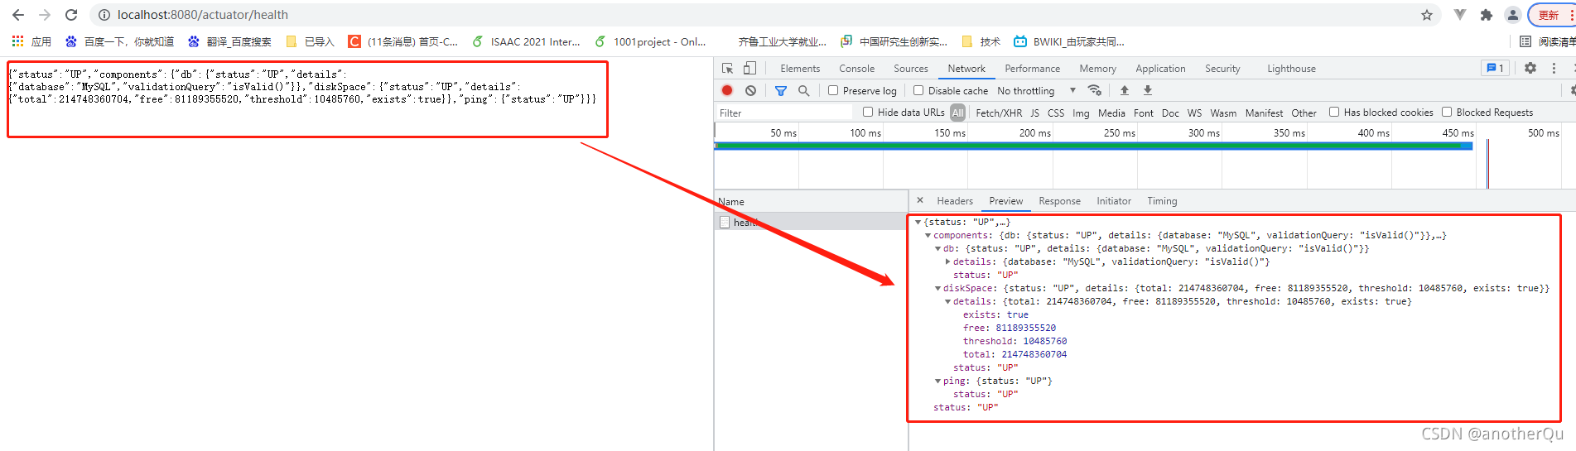Filter requests by Manifest

[x=1264, y=113]
